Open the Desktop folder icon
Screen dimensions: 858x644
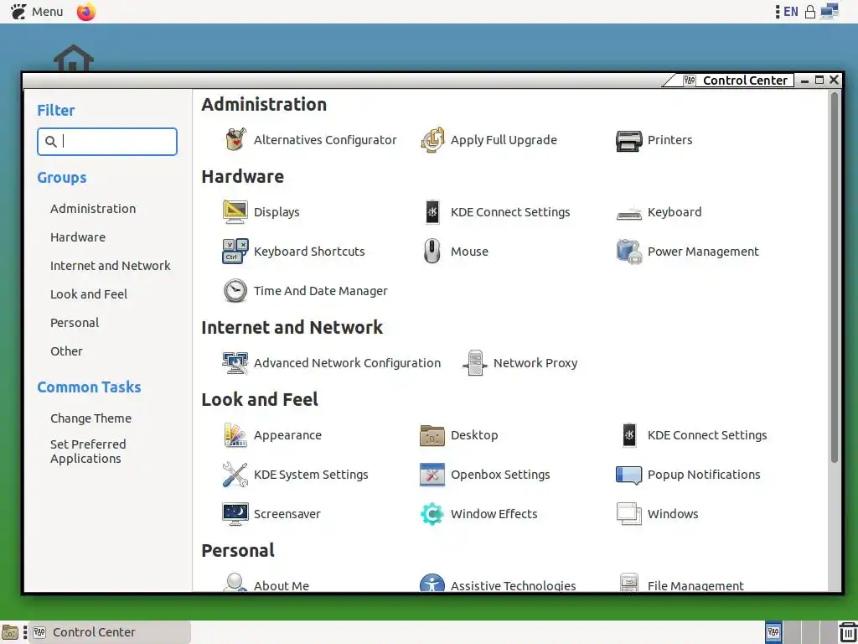point(432,435)
